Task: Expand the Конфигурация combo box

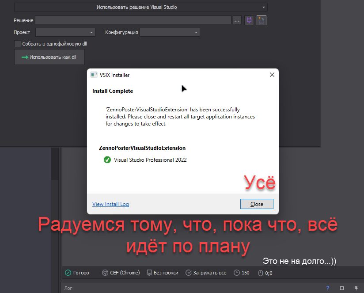Action: 170,32
